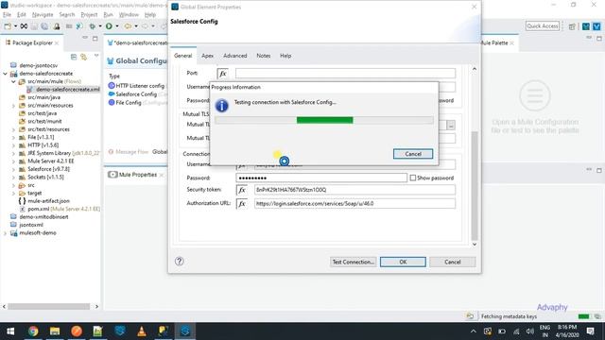Select mule-artifact.json file
This screenshot has width=605, height=340.
click(x=48, y=201)
